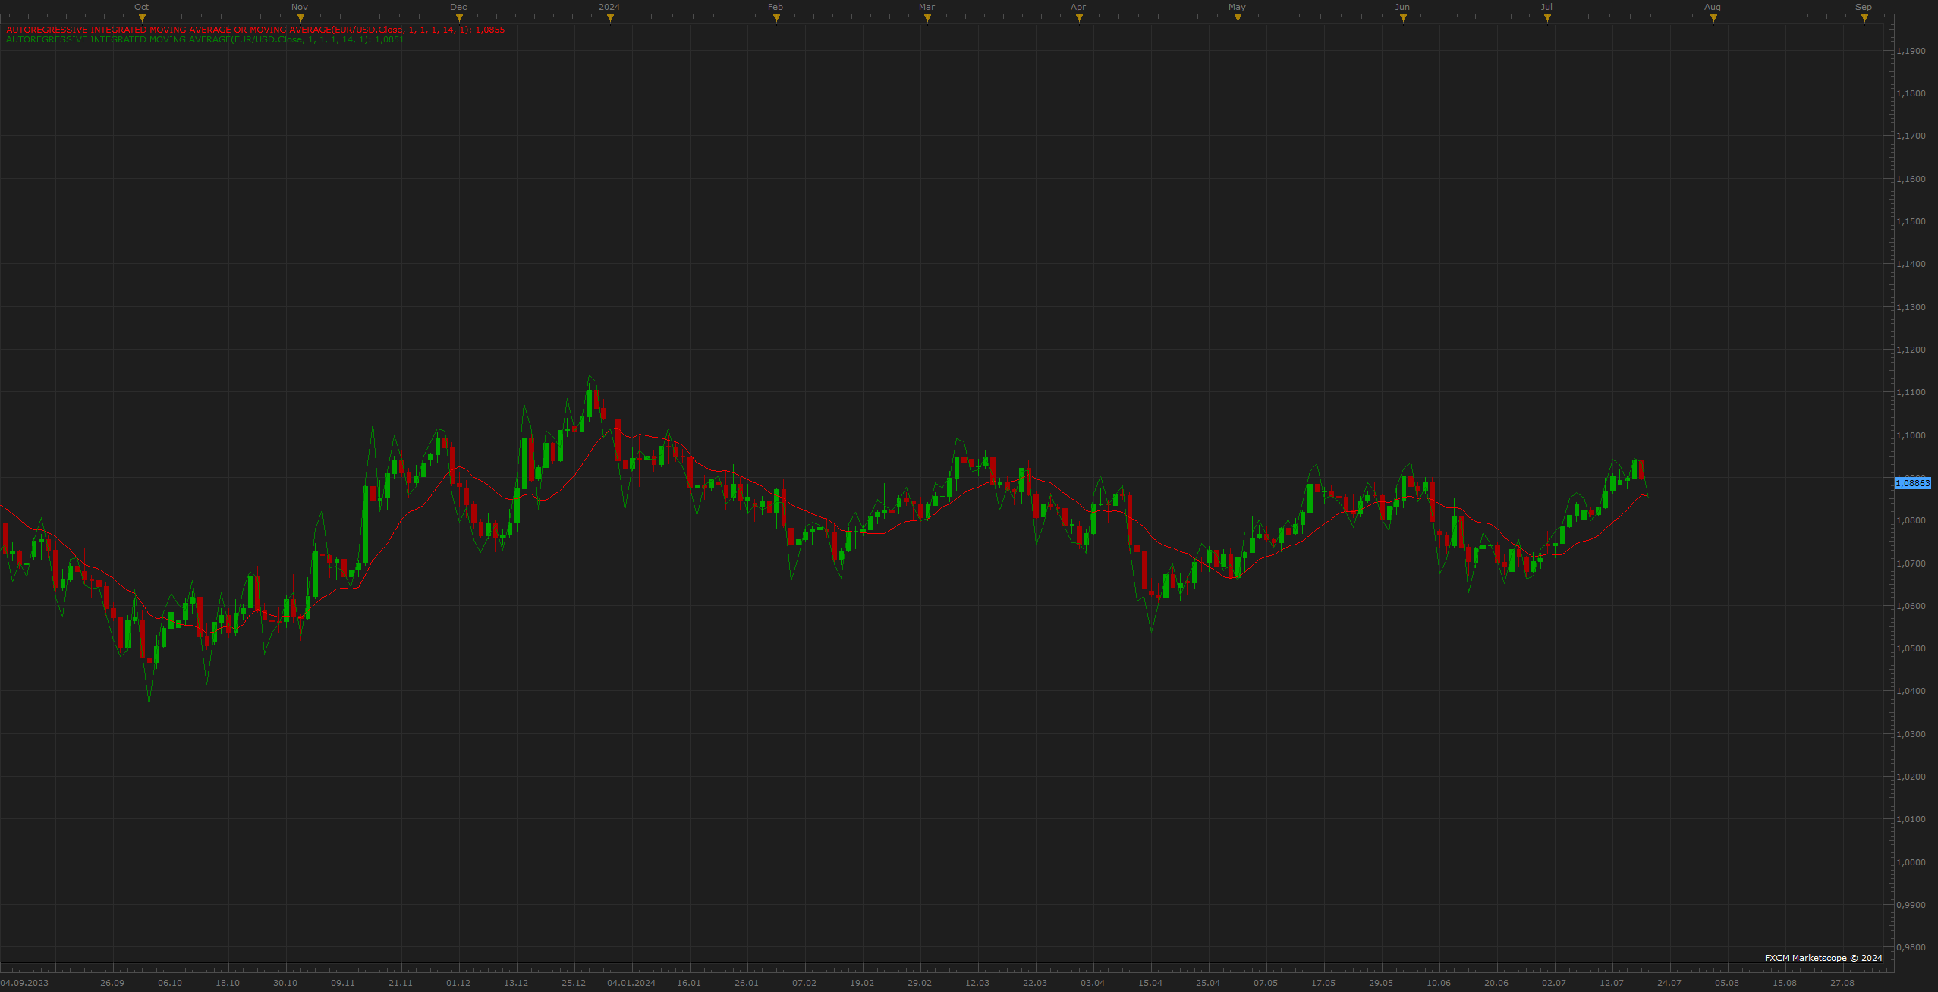Click the Nov month marker triangle

coord(300,18)
